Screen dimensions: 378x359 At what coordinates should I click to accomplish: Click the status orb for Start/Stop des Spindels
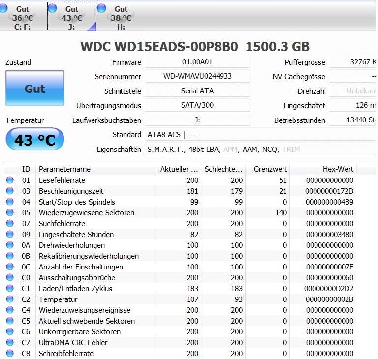[10, 202]
